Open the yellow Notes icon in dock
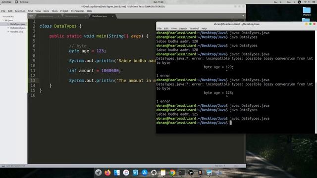Screen dimensions: 317x178 [x=163, y=173]
